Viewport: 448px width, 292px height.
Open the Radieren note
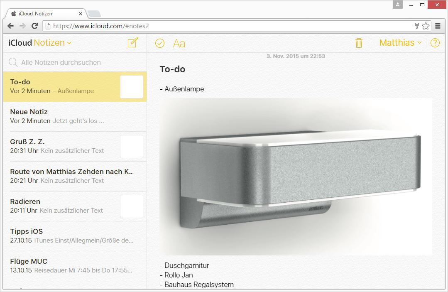(x=75, y=206)
